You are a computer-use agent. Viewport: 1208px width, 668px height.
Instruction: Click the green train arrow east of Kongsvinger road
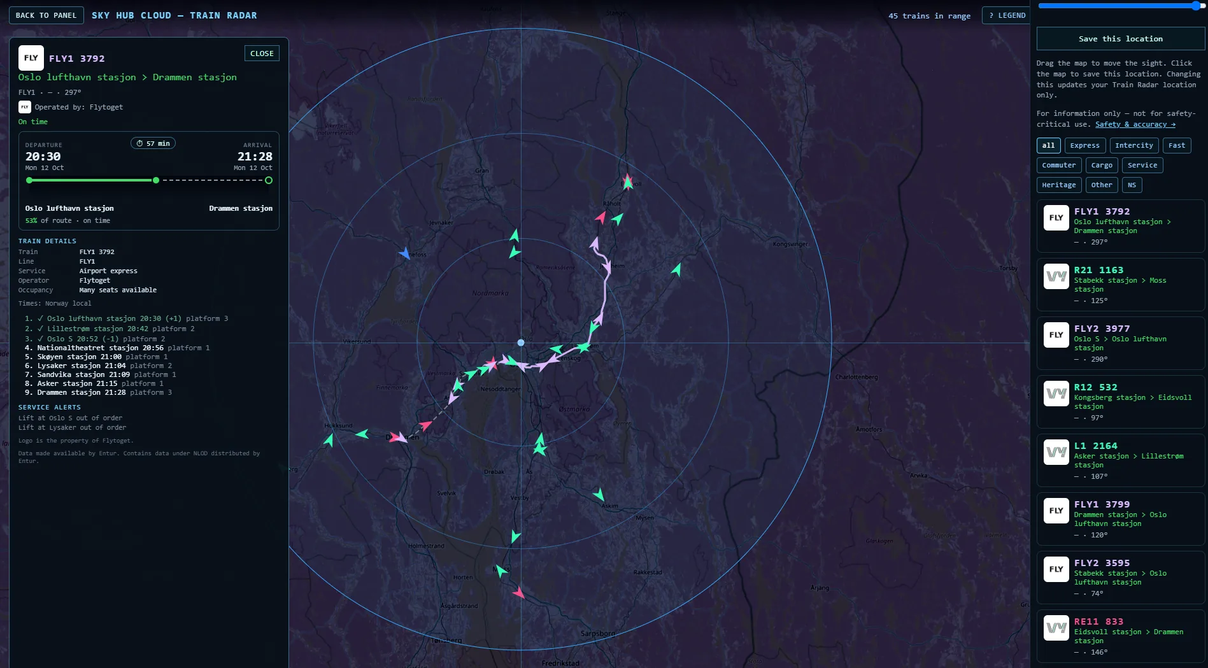pyautogui.click(x=676, y=269)
